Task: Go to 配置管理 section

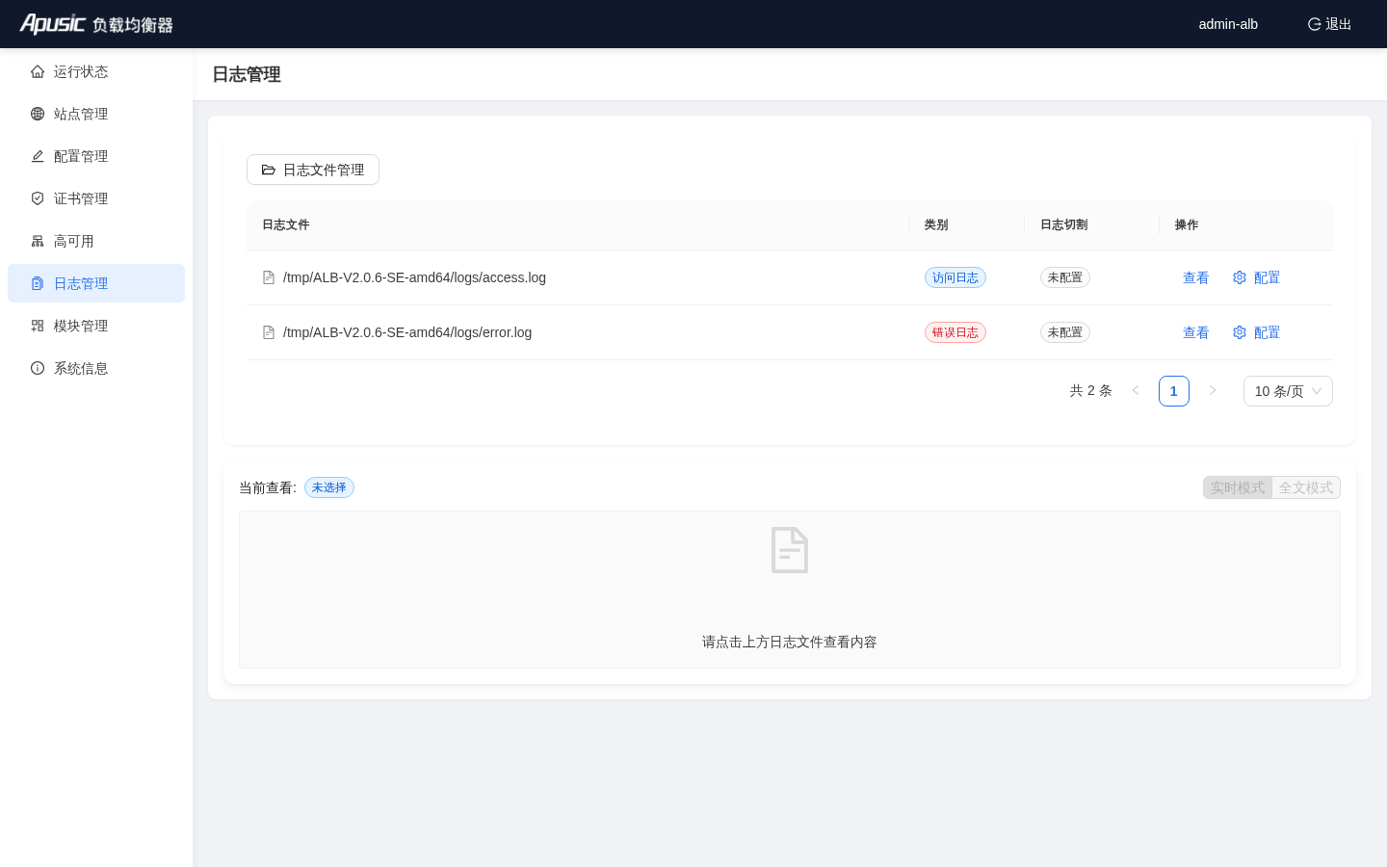Action: point(96,156)
